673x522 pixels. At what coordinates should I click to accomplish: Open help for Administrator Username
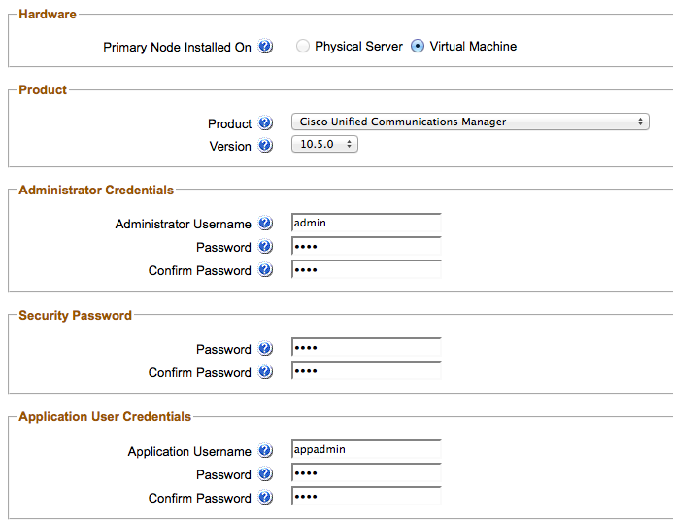[265, 224]
